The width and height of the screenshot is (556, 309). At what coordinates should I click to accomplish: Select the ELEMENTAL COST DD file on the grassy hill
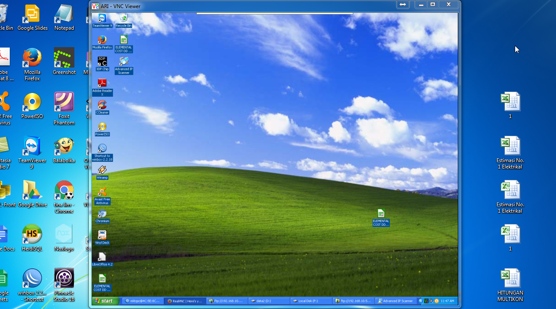pyautogui.click(x=381, y=218)
